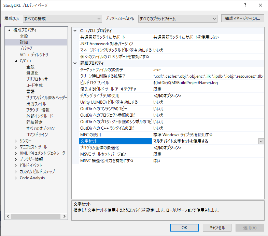Select VC++ ディレクトリ in the tree

[x=34, y=55]
